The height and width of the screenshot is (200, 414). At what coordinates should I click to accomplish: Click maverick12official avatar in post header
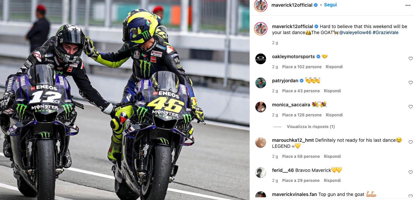261,5
